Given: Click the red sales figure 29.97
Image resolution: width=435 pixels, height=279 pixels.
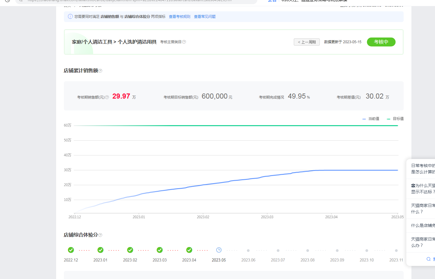Looking at the screenshot, I should [121, 96].
